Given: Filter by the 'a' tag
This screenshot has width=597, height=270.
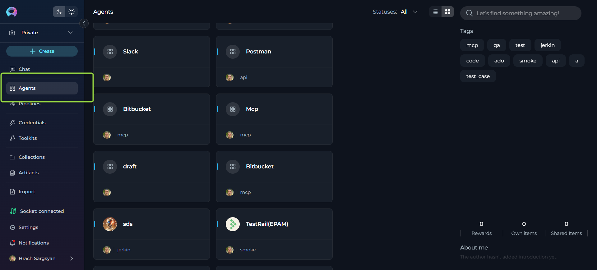Looking at the screenshot, I should [577, 61].
